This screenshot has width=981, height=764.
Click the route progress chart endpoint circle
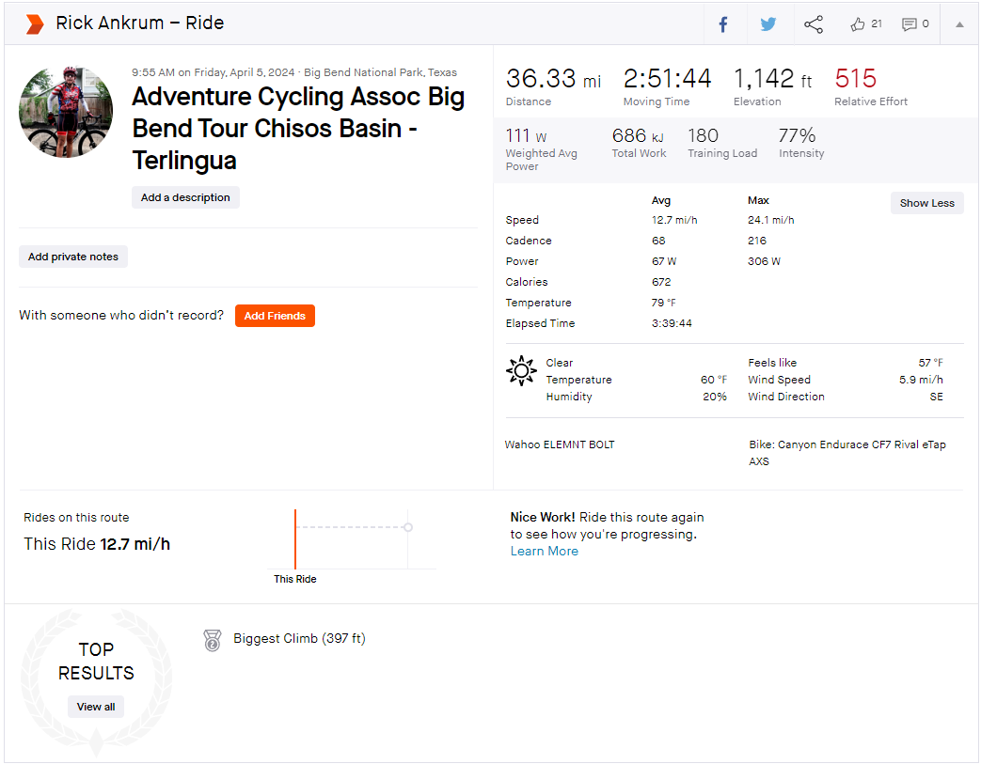click(x=408, y=528)
